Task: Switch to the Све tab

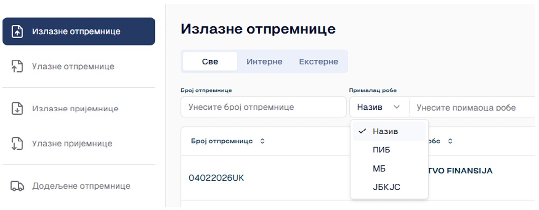Action: tap(210, 62)
